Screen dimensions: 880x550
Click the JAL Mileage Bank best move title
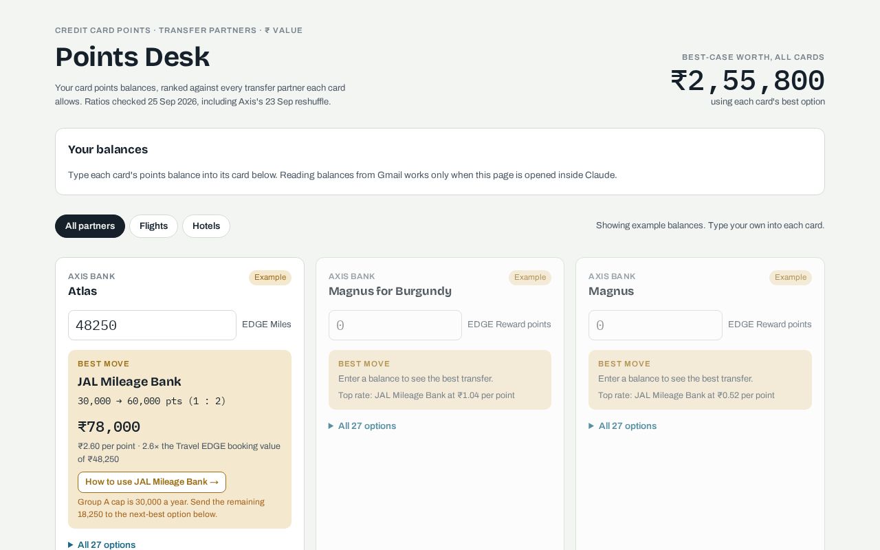[x=129, y=382]
